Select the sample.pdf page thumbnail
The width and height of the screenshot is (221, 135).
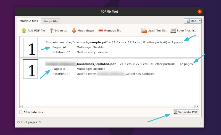pos(30,47)
